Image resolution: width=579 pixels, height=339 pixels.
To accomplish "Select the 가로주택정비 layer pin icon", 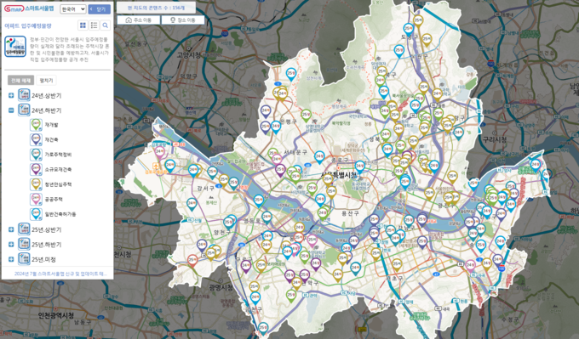I will [x=36, y=155].
